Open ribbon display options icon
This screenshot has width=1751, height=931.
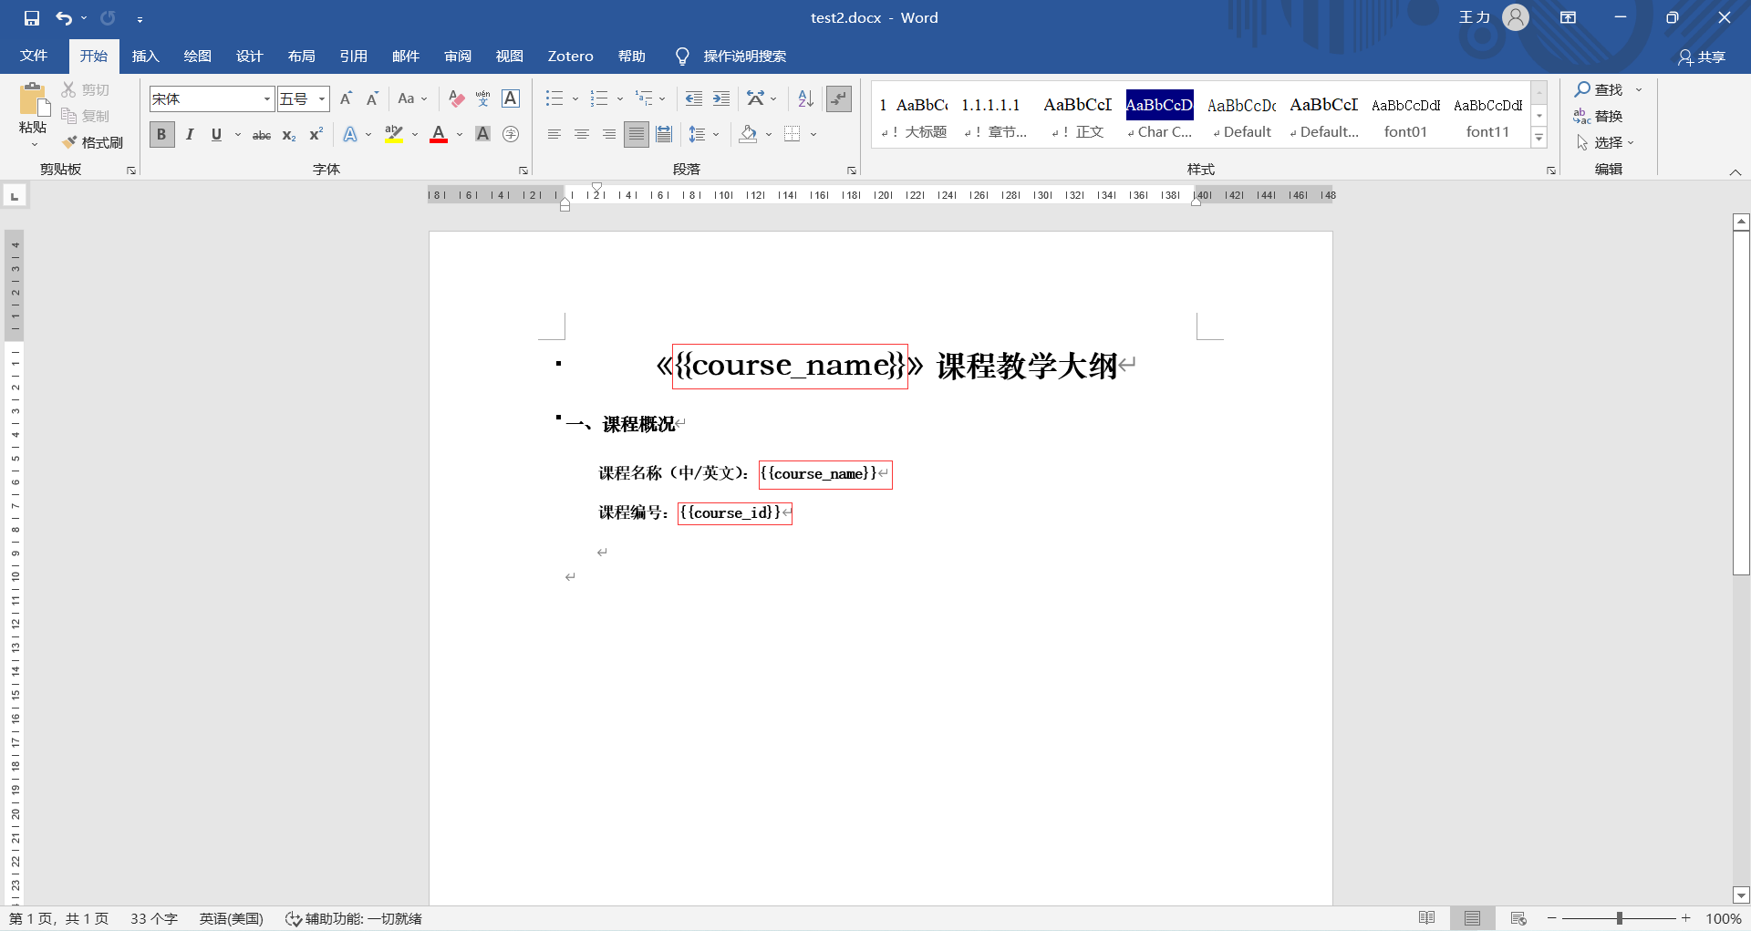click(1568, 17)
